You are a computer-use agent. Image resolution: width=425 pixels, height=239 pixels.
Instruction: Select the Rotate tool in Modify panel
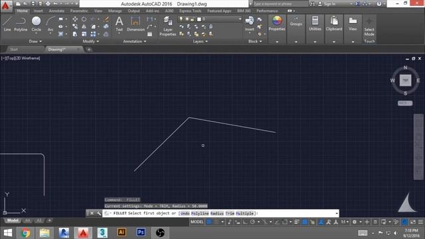(84, 19)
